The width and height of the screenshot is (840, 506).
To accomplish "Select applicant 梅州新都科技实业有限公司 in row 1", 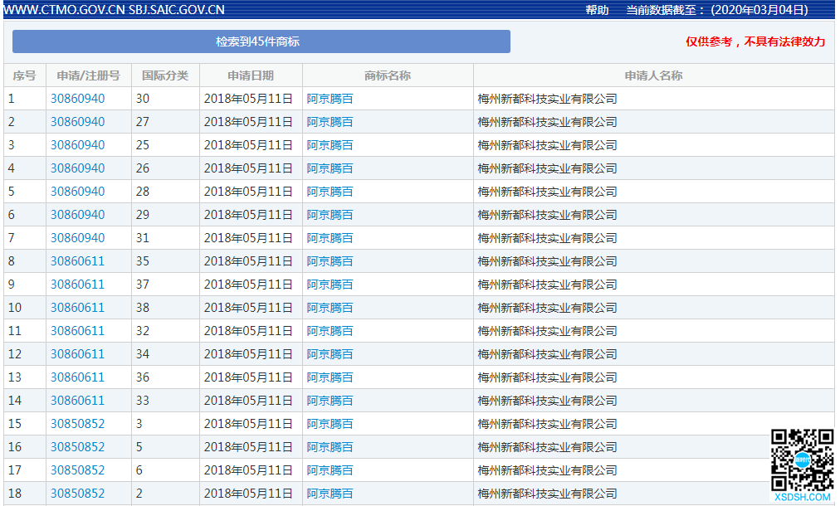I will [x=547, y=99].
